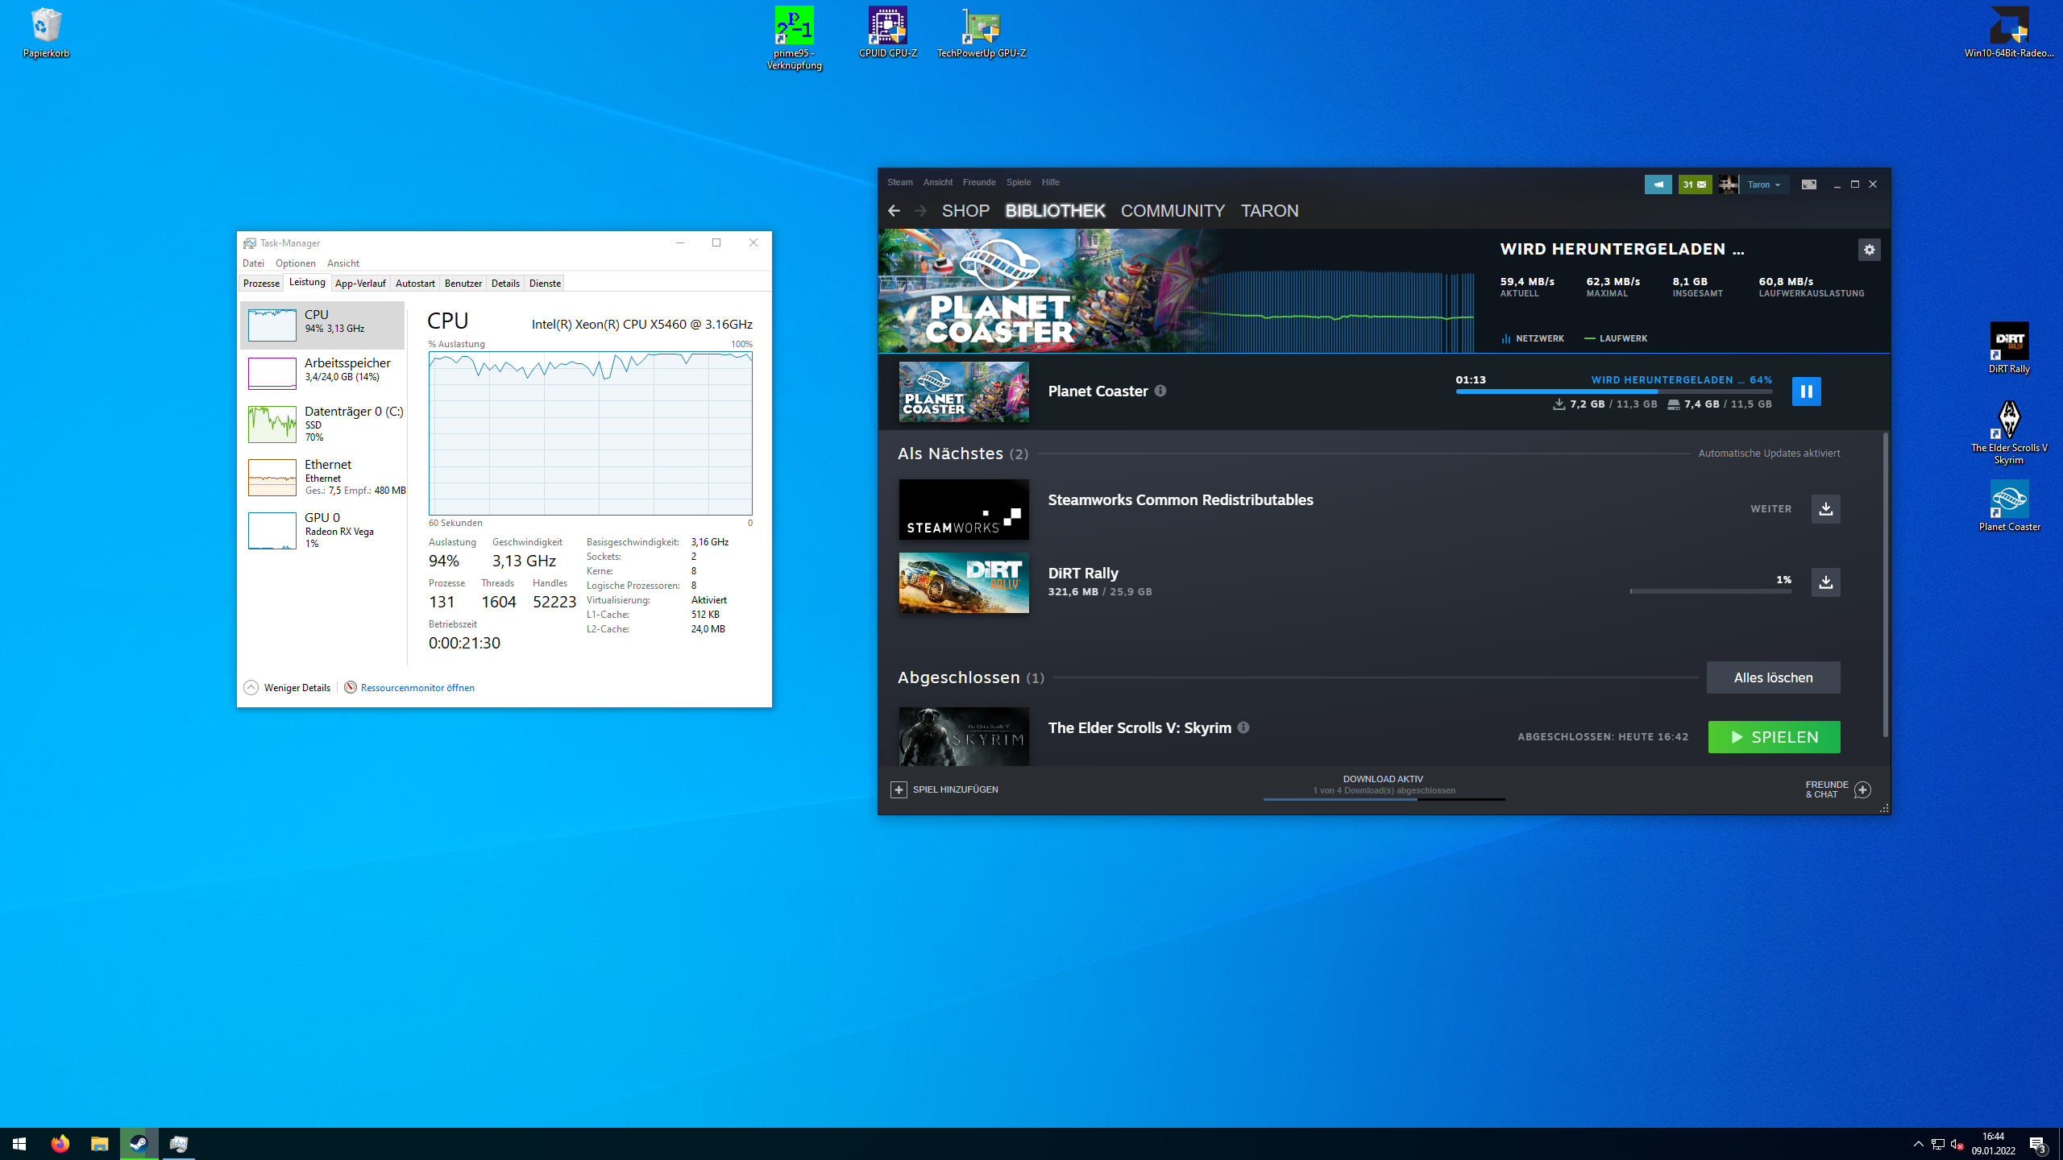Open unread messages mail icon

pos(1696,184)
